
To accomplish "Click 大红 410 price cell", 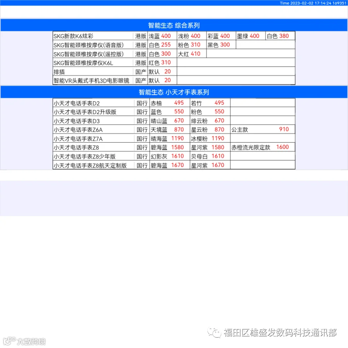I will click(x=192, y=54).
